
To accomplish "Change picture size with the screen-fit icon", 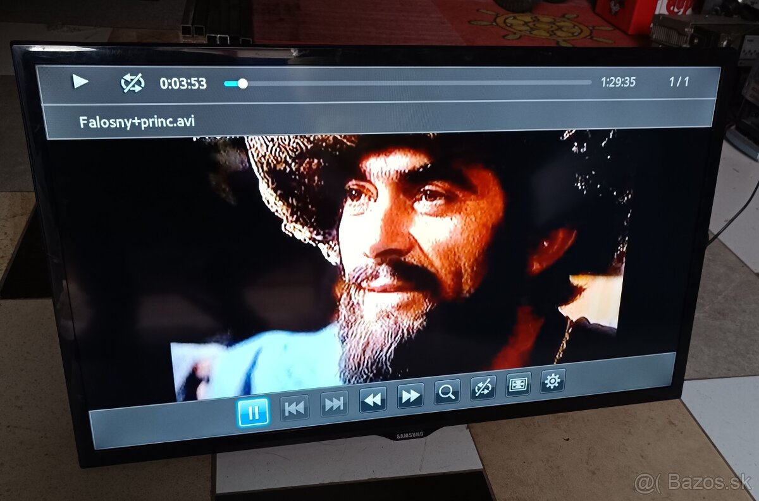I will point(518,384).
